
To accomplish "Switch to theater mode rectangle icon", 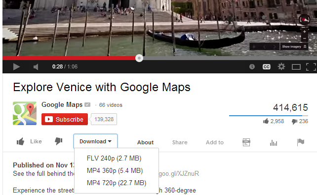I will 296,67.
